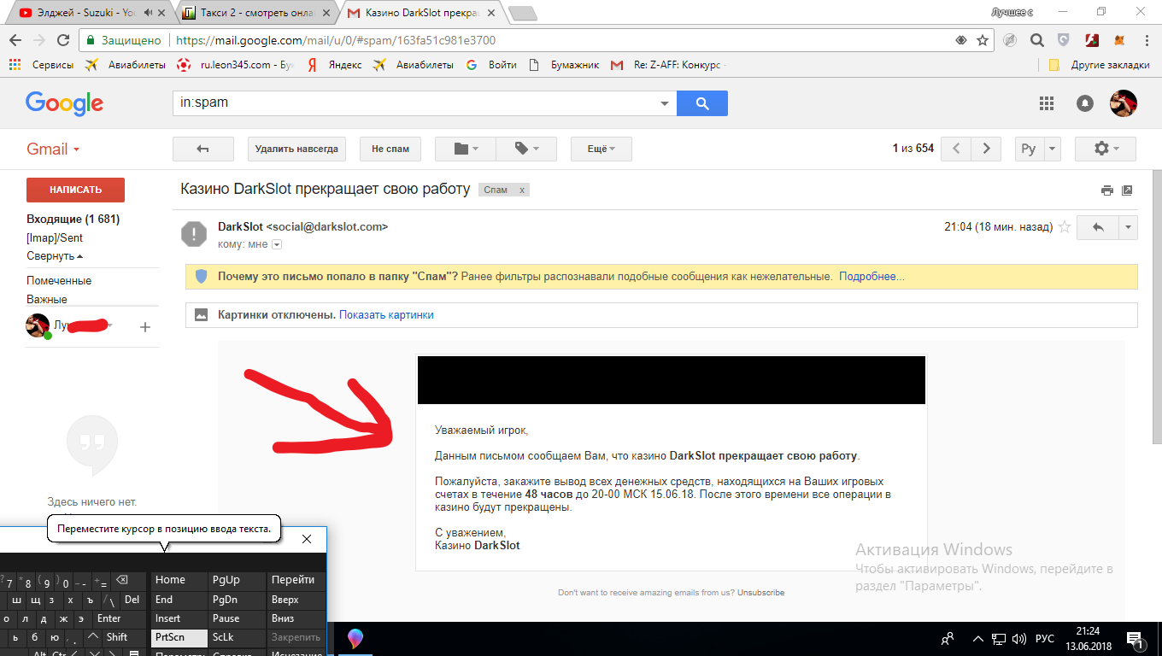Viewport: 1162px width, 656px height.
Task: Open the Google account avatar
Action: [x=1123, y=103]
